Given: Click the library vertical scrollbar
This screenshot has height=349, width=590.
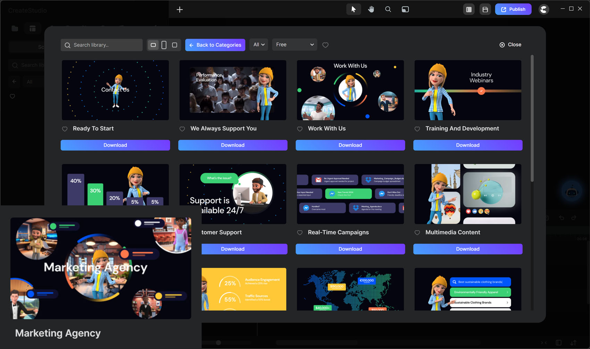Looking at the screenshot, I should [532, 118].
